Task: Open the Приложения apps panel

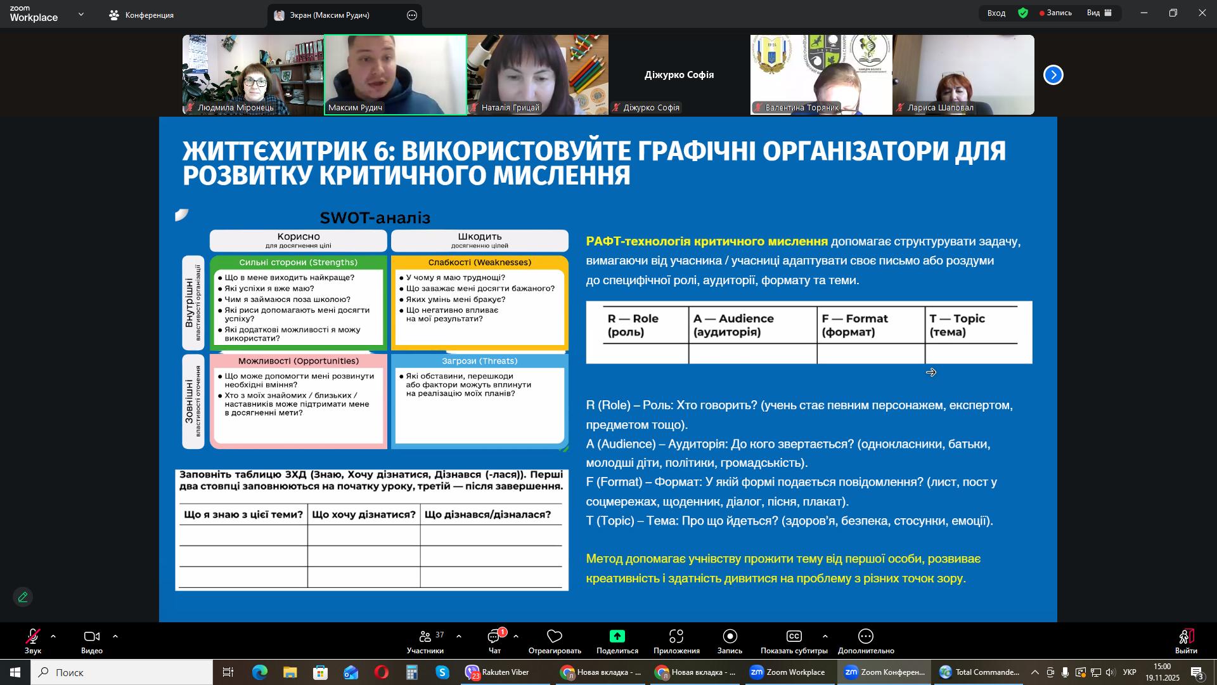Action: pyautogui.click(x=676, y=636)
